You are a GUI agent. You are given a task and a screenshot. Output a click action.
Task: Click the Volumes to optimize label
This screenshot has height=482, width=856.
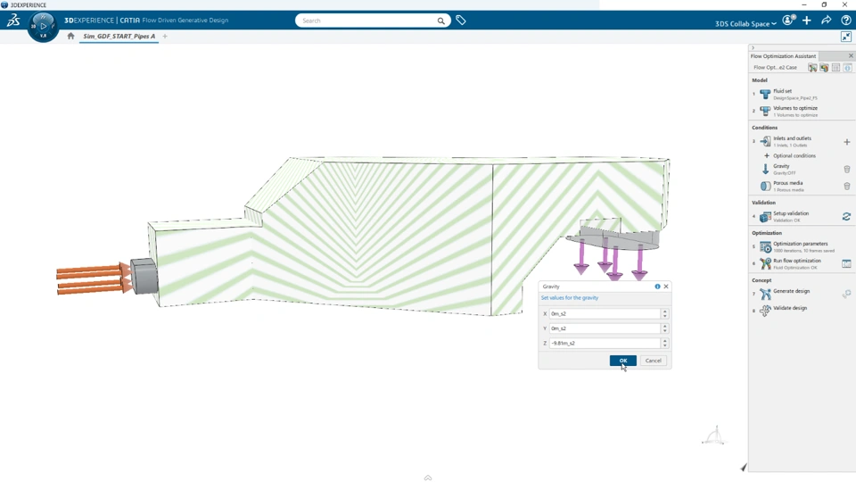tap(795, 108)
